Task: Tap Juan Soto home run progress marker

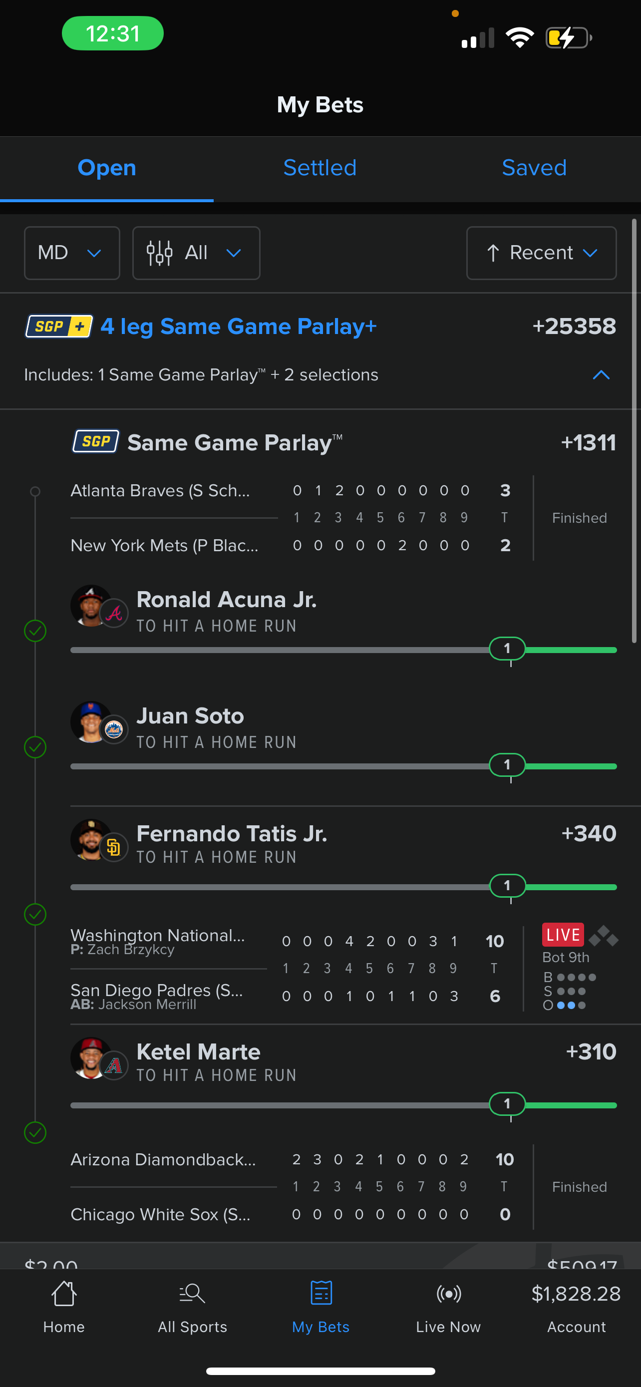Action: [x=507, y=765]
